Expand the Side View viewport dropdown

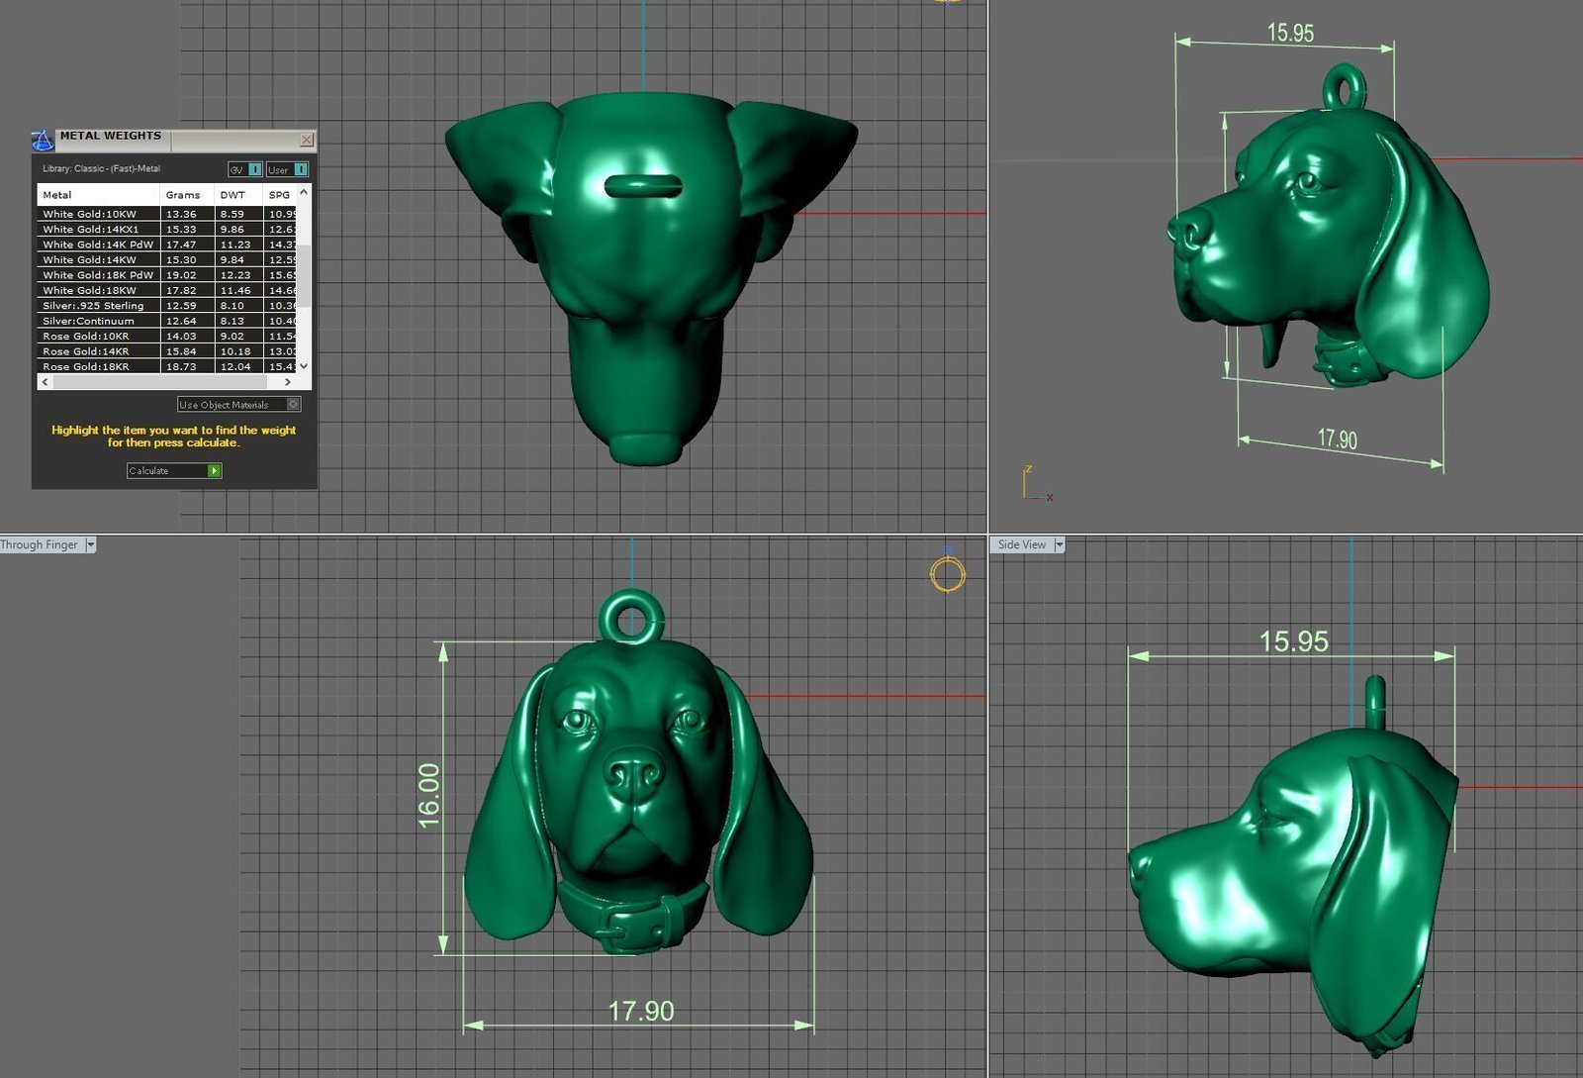[1059, 545]
